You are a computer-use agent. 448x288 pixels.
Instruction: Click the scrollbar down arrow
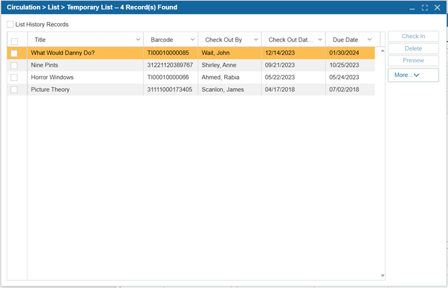(382, 275)
